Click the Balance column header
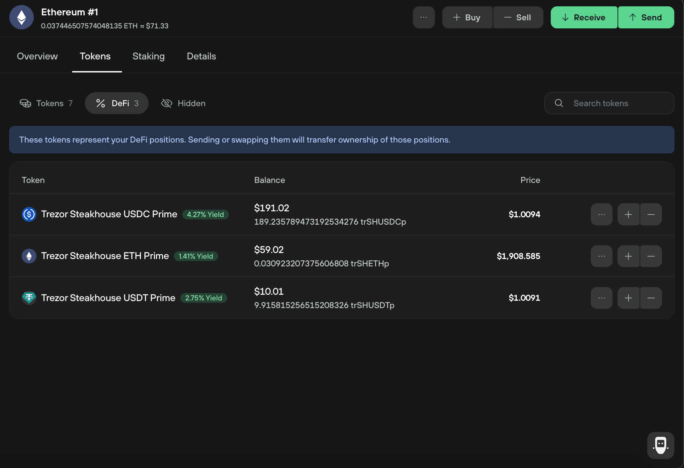The image size is (684, 468). (270, 180)
